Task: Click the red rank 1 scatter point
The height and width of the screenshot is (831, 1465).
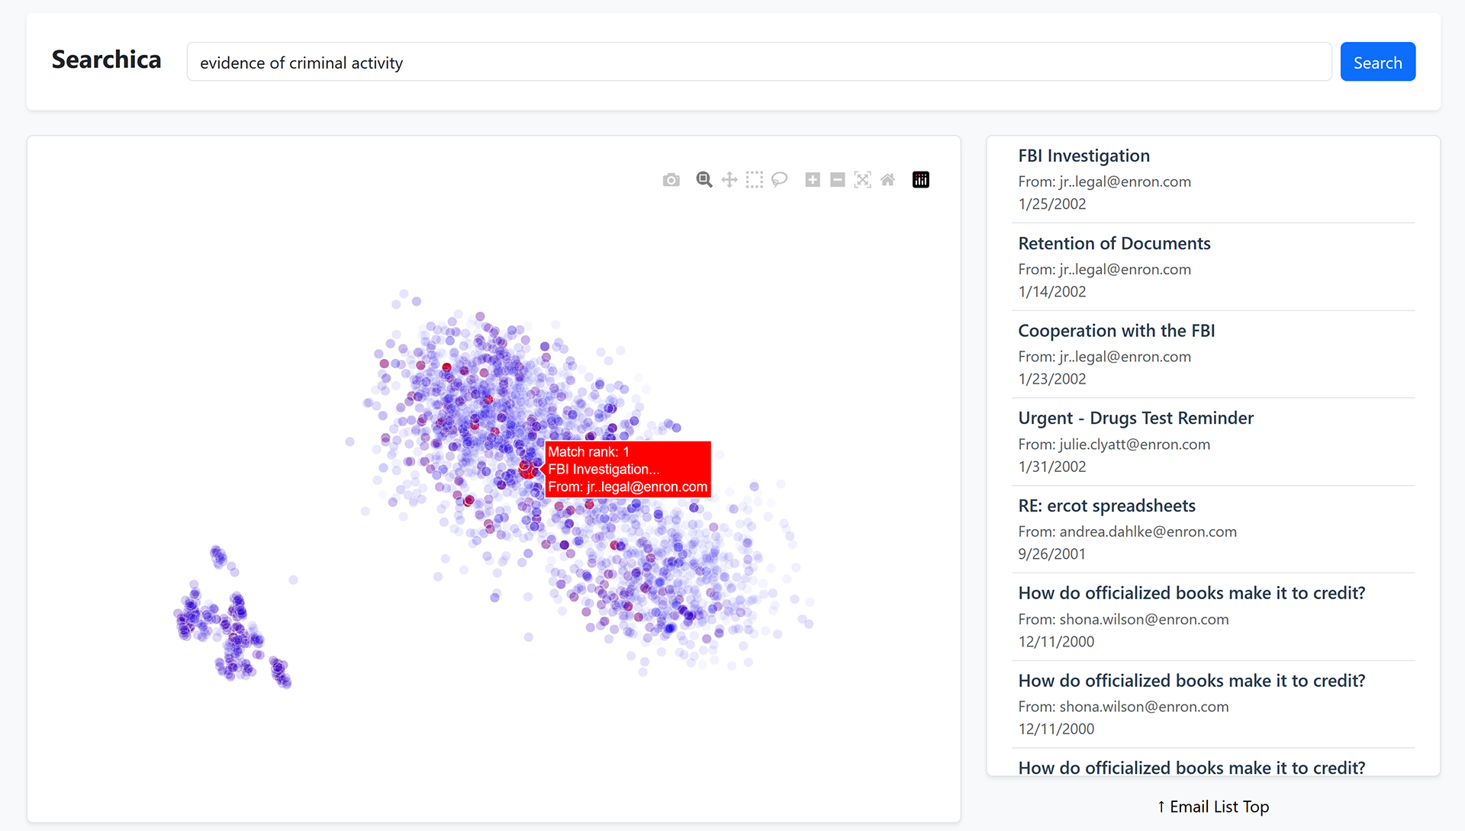Action: point(526,469)
